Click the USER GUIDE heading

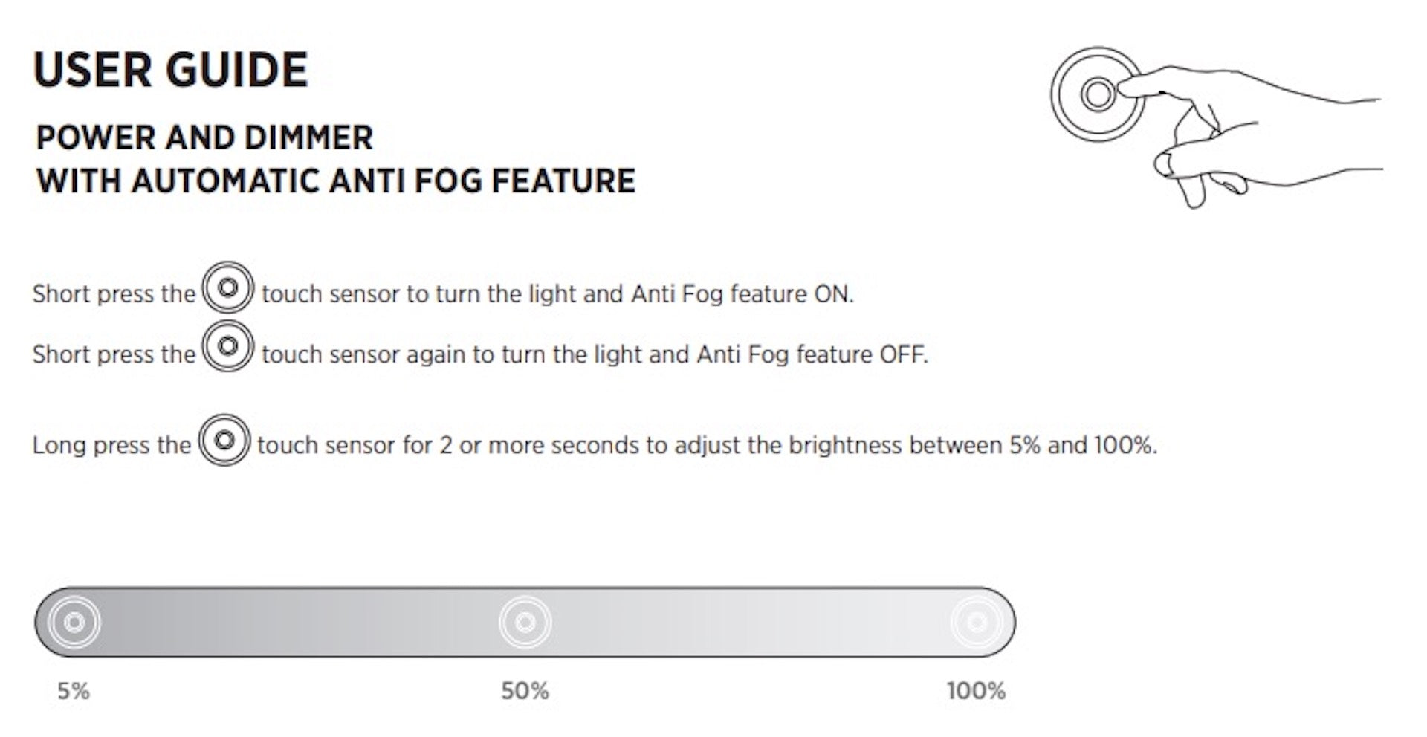tap(170, 71)
